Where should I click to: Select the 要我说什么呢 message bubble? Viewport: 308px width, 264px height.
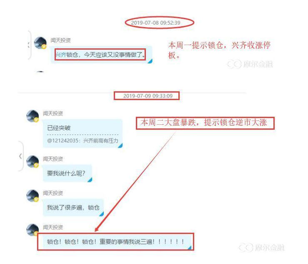(68, 173)
